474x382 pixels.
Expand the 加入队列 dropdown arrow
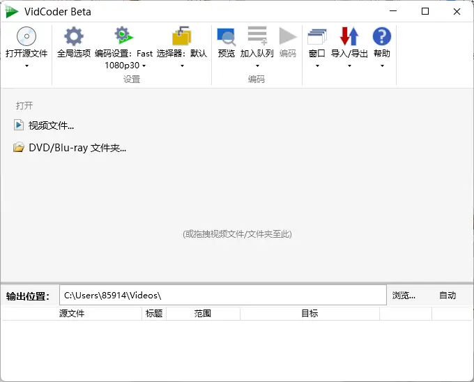[x=257, y=66]
